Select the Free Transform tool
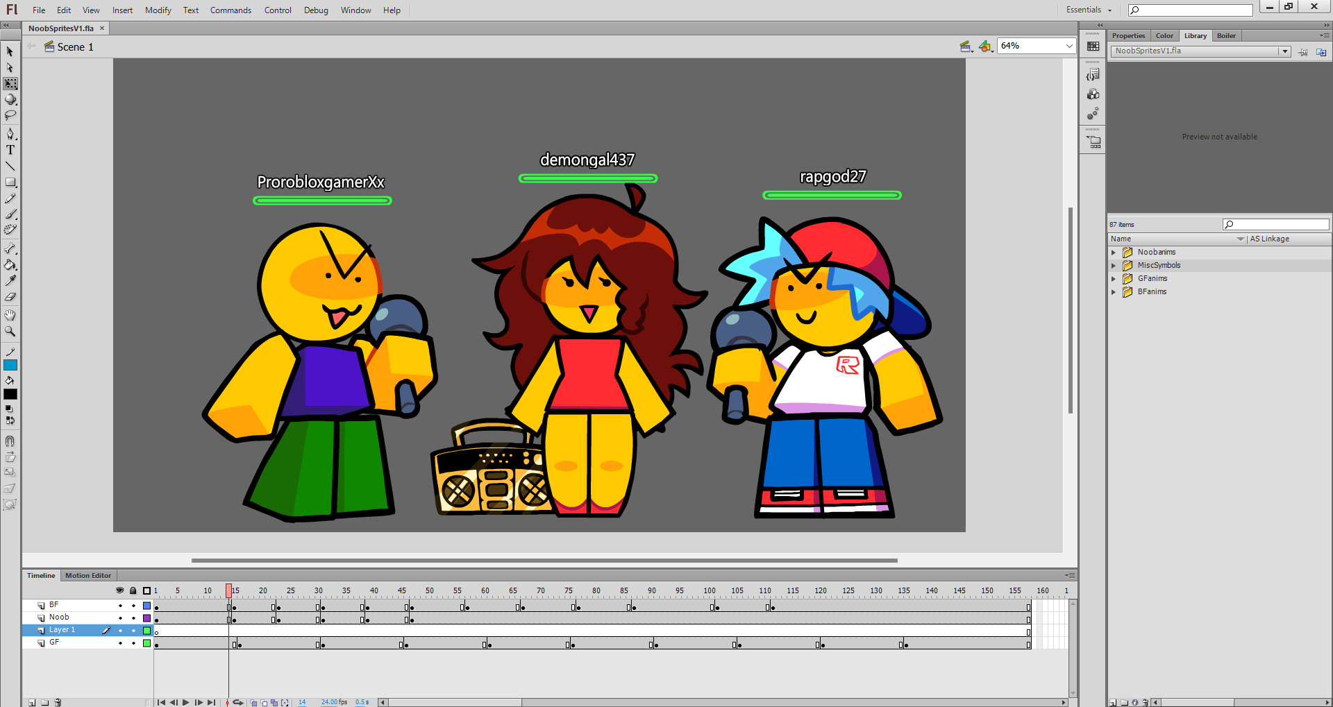 pos(10,83)
